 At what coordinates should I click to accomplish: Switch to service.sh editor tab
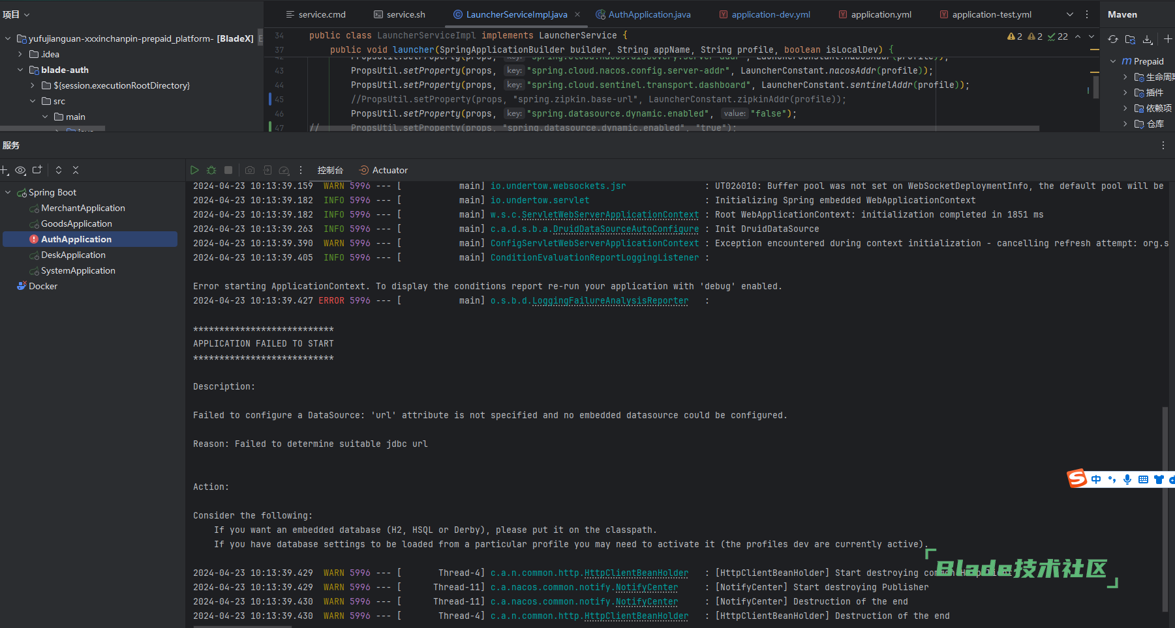pyautogui.click(x=399, y=14)
